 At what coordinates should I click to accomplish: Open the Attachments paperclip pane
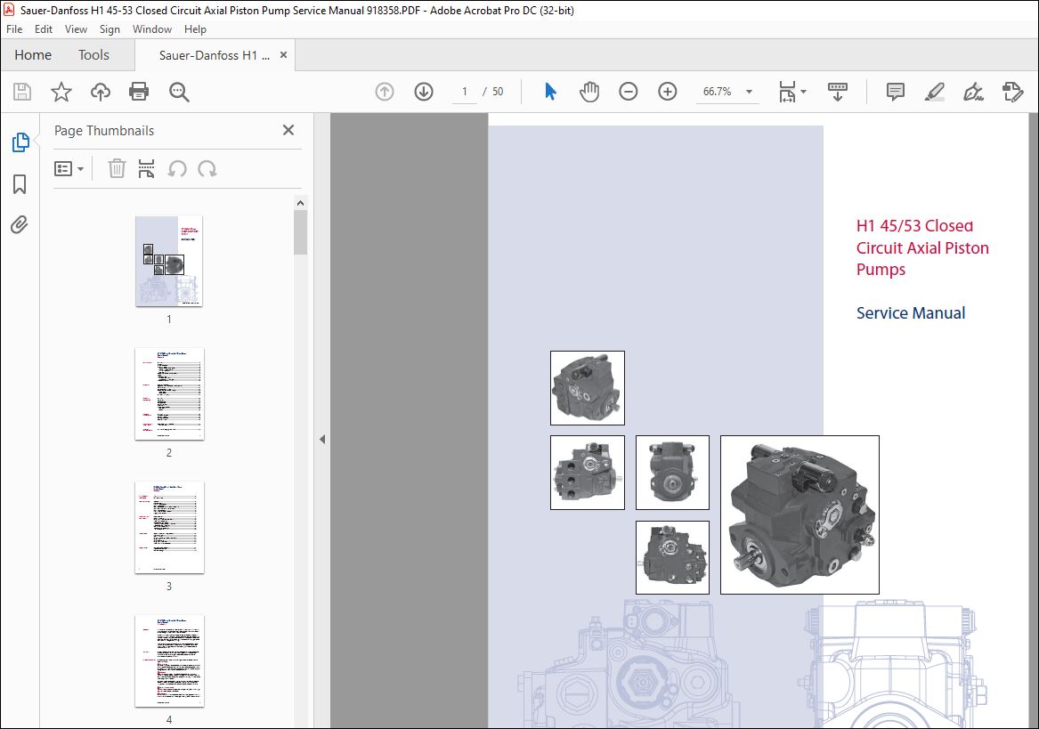click(20, 225)
